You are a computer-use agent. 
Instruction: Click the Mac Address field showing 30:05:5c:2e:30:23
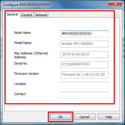point(84,54)
